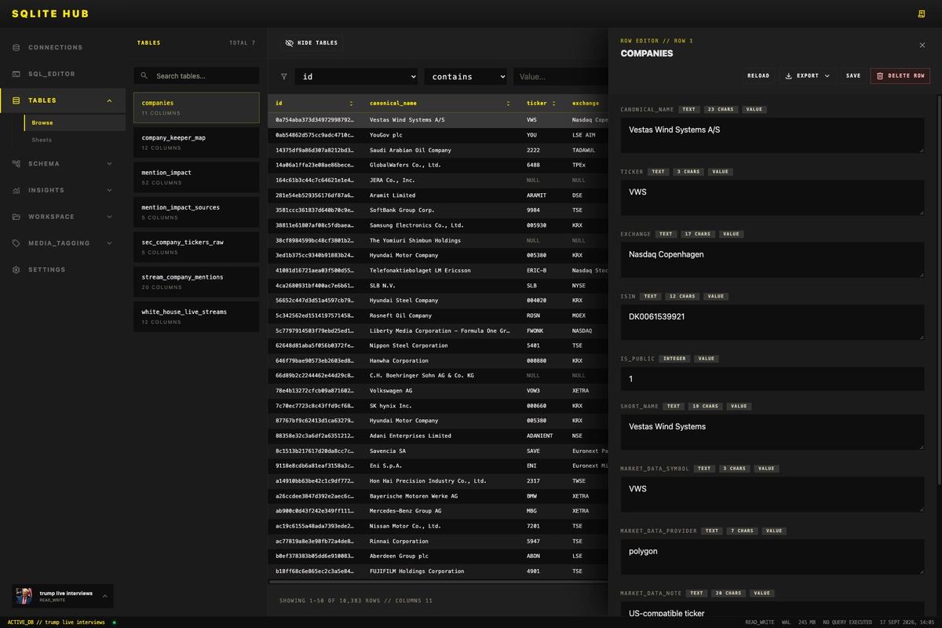Open the Settings gear icon

16,270
